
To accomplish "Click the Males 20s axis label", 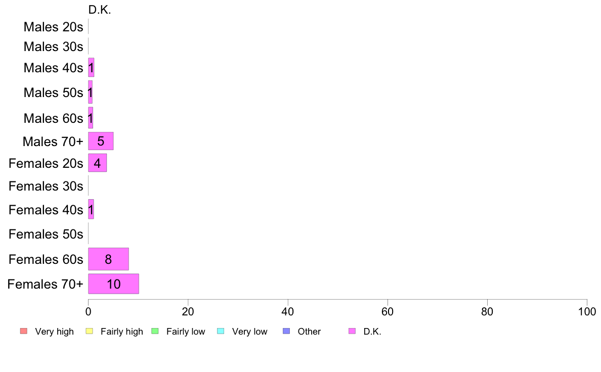I will pos(53,27).
